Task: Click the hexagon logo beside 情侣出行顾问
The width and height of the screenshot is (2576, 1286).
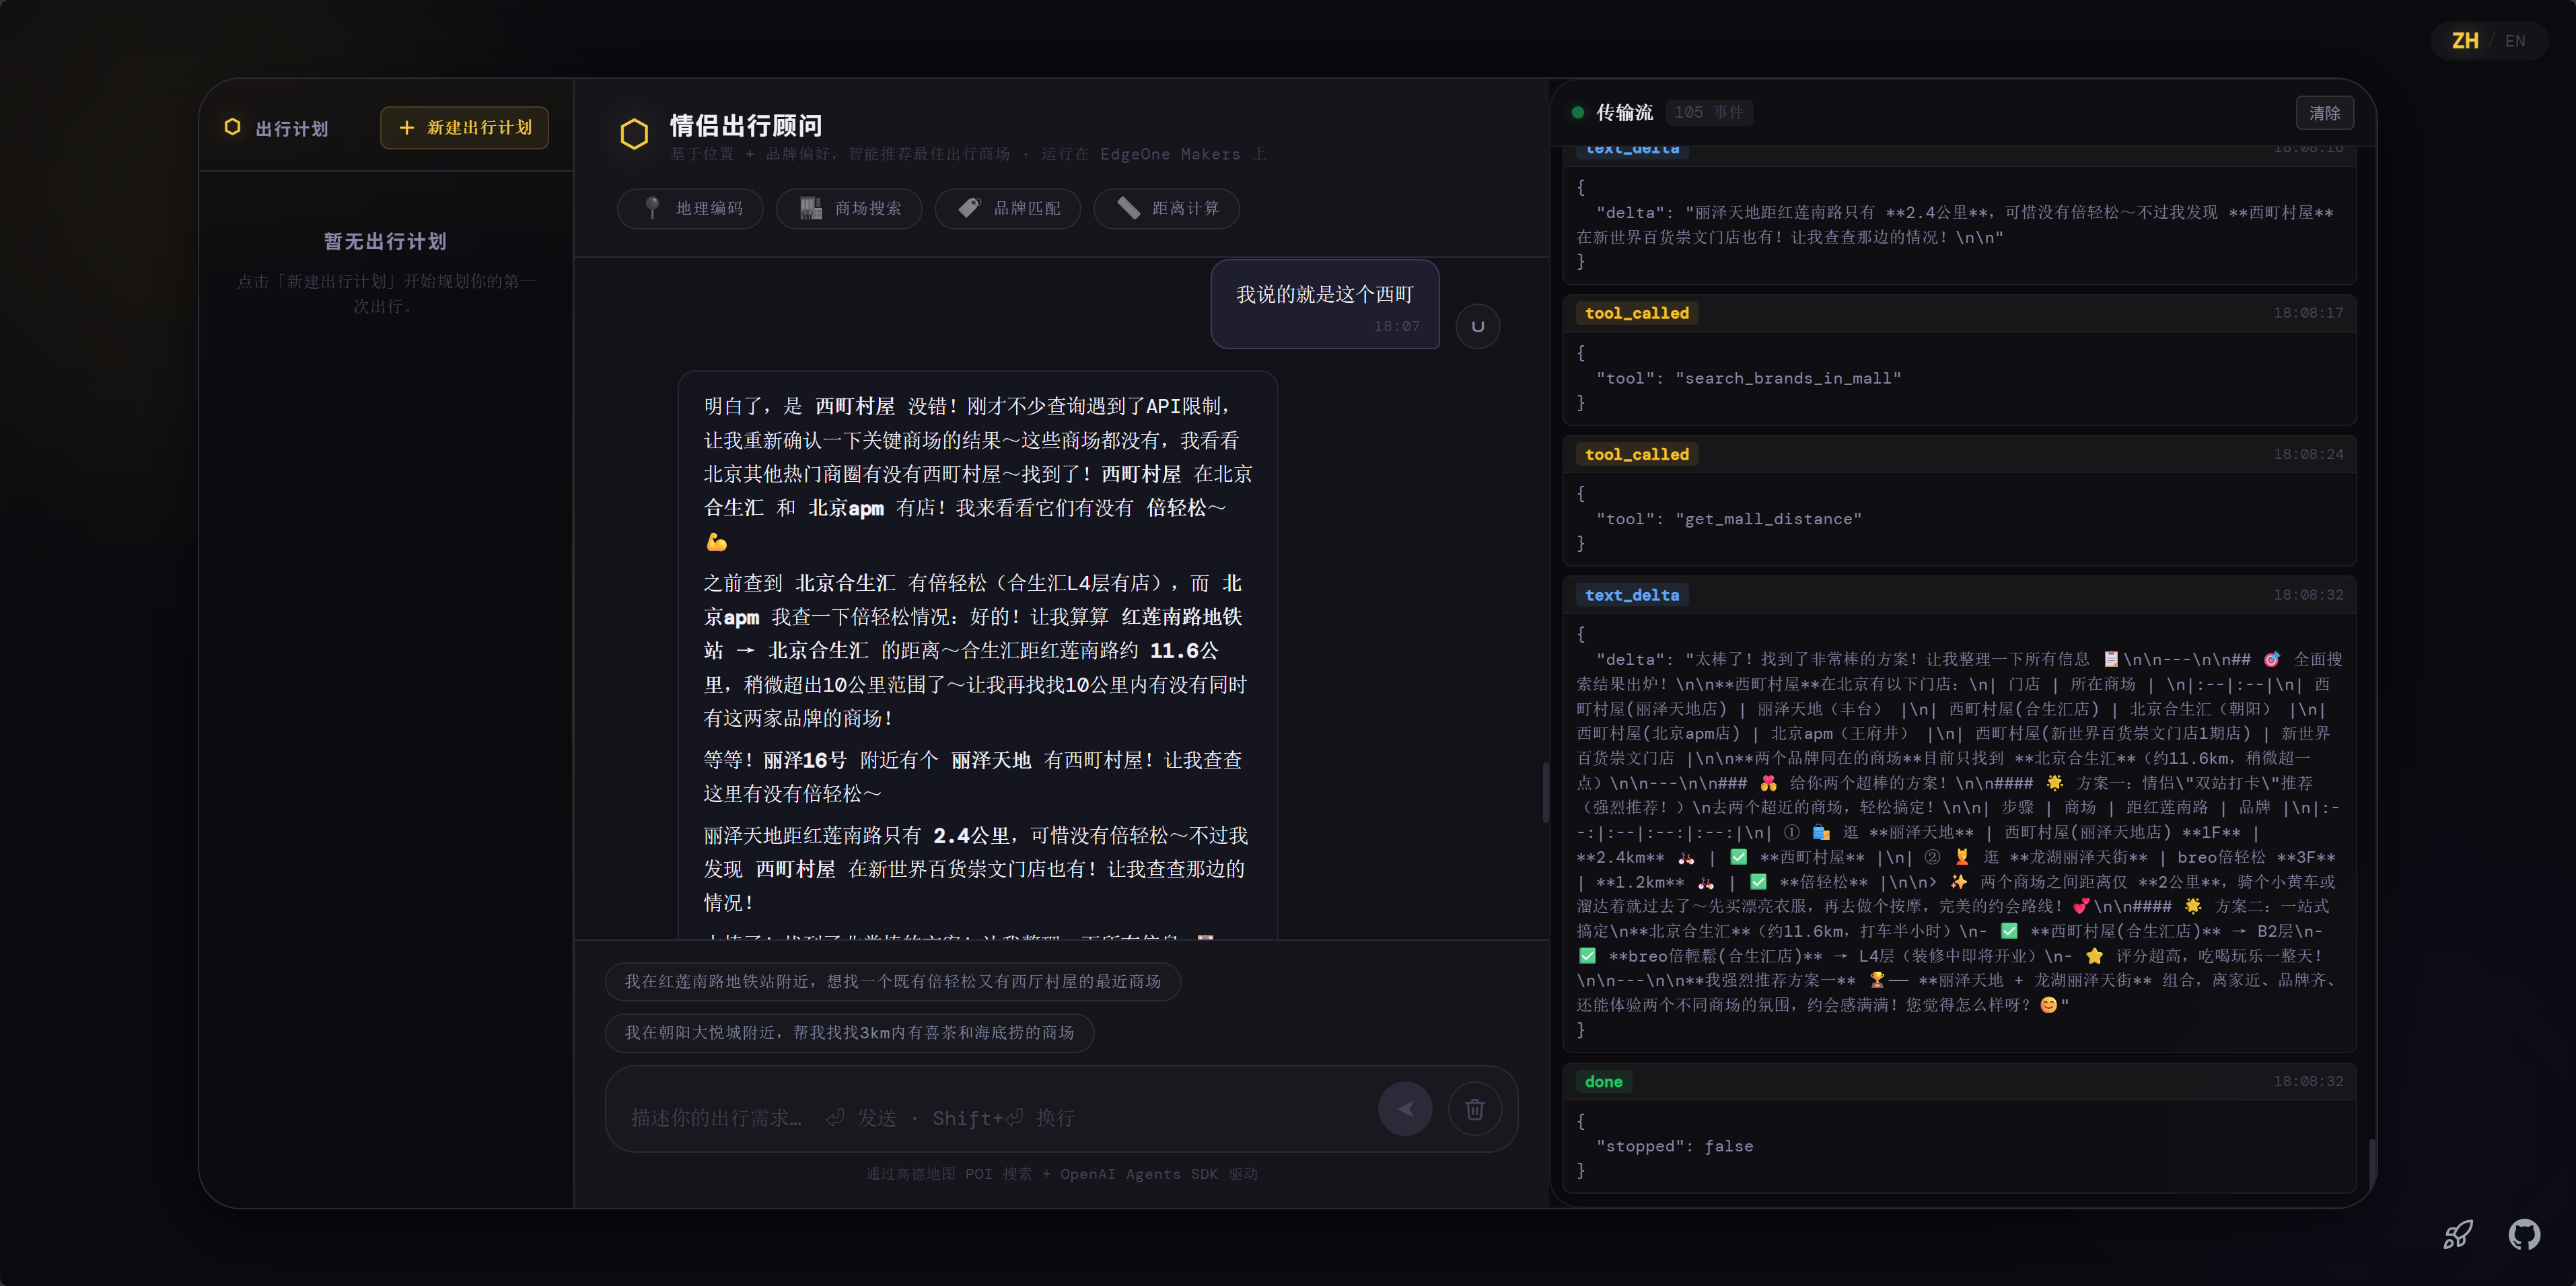Action: pos(634,134)
